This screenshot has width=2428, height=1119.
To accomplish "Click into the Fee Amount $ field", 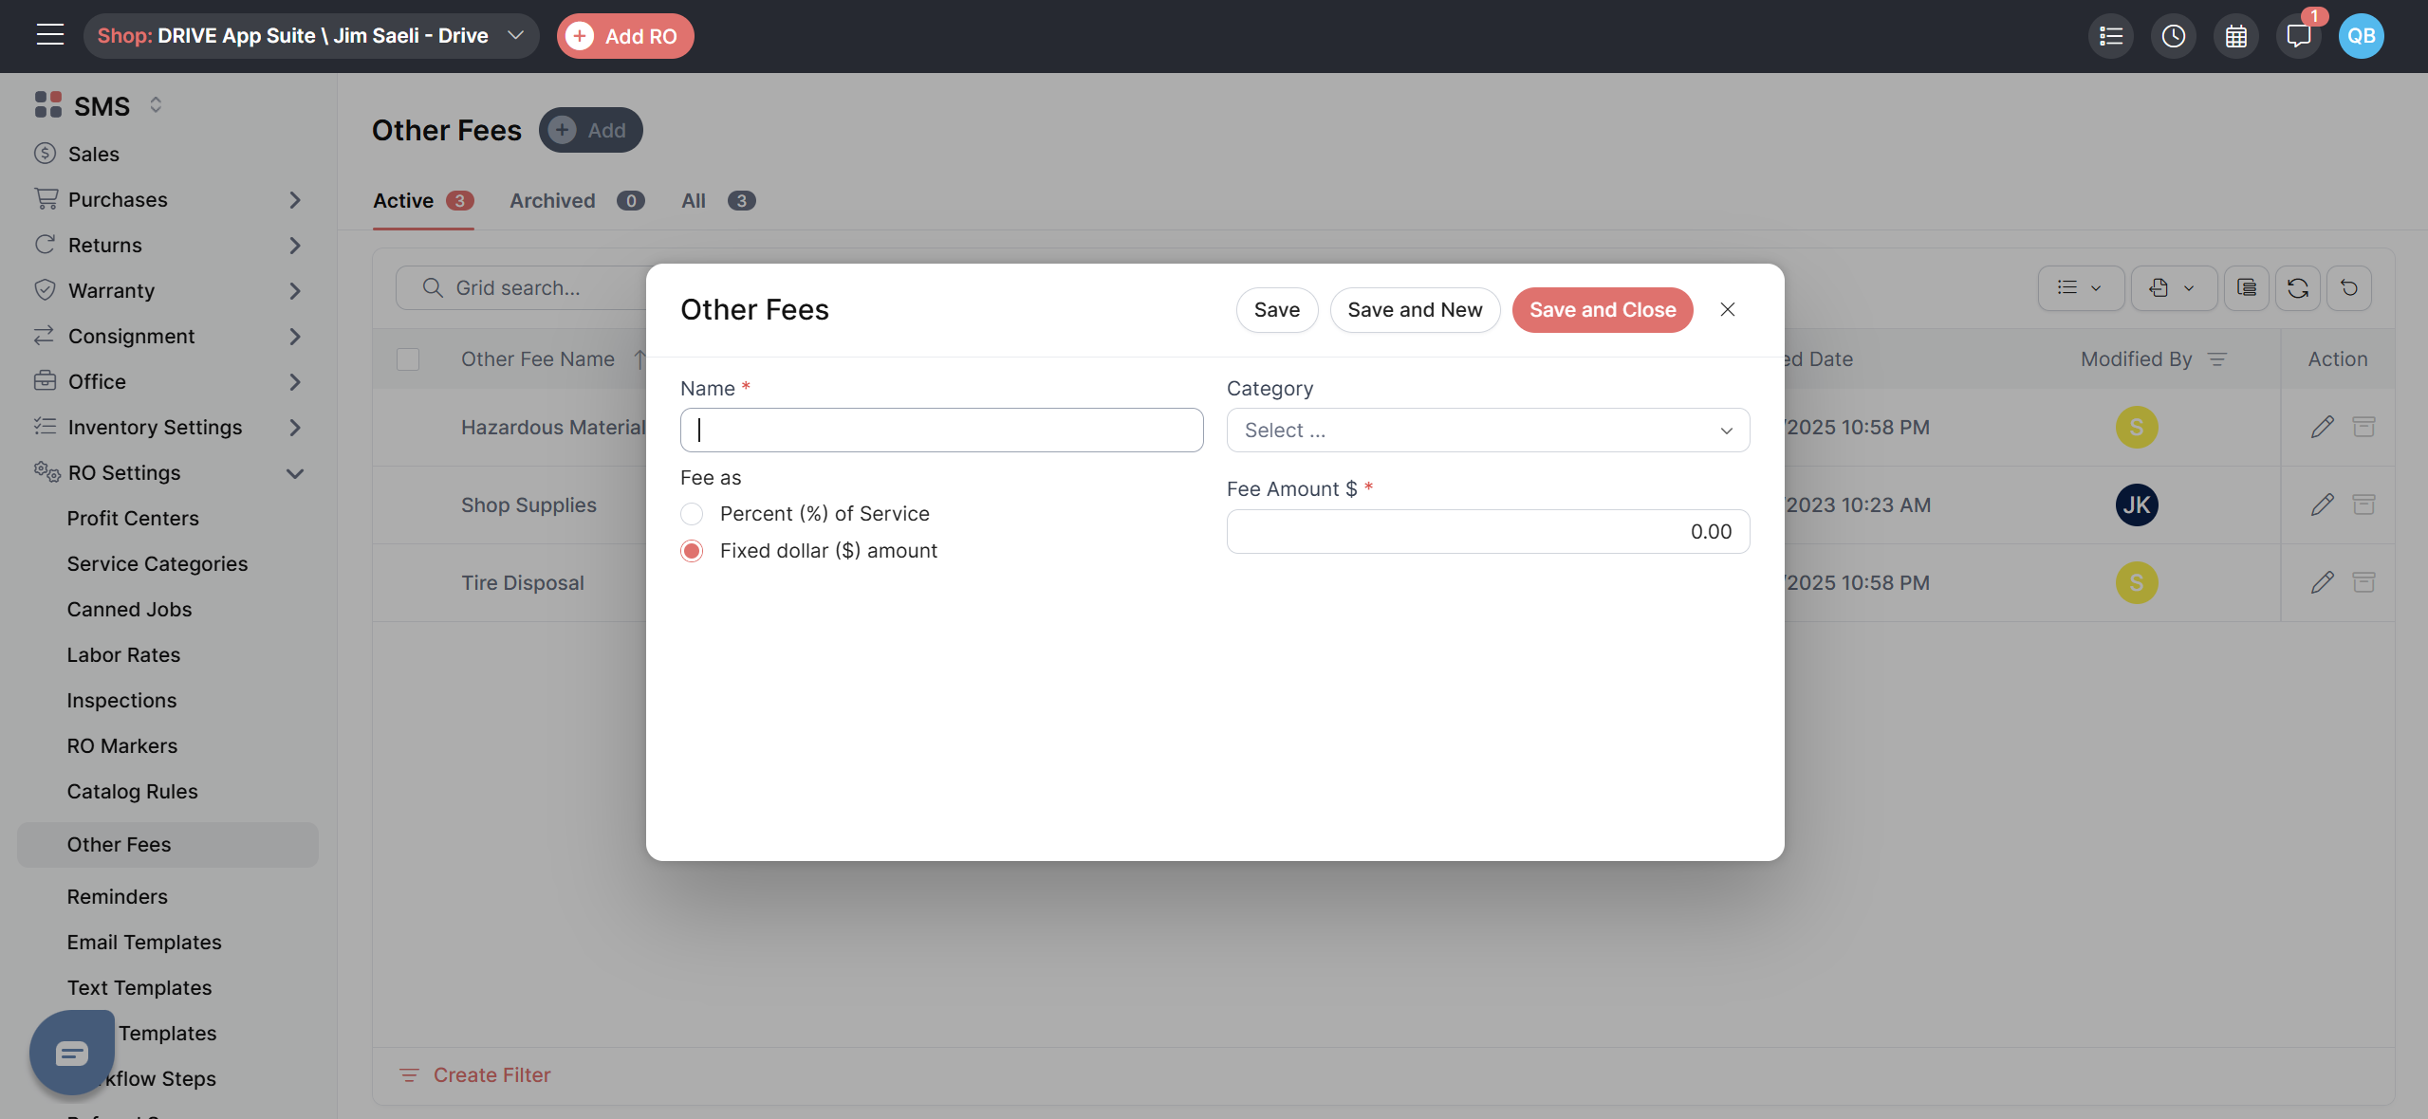I will click(x=1487, y=532).
